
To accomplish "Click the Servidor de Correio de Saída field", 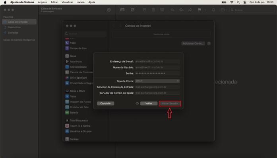I will pos(157,93).
